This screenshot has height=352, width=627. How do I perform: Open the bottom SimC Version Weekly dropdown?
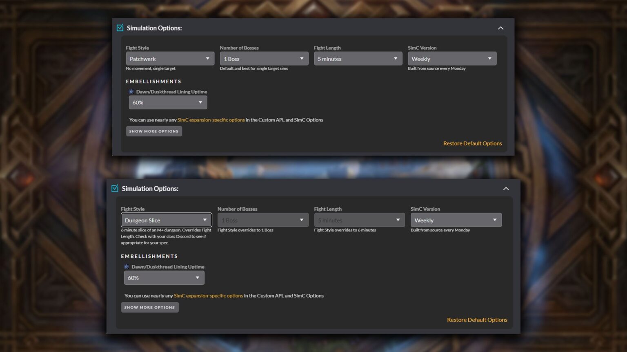(456, 220)
